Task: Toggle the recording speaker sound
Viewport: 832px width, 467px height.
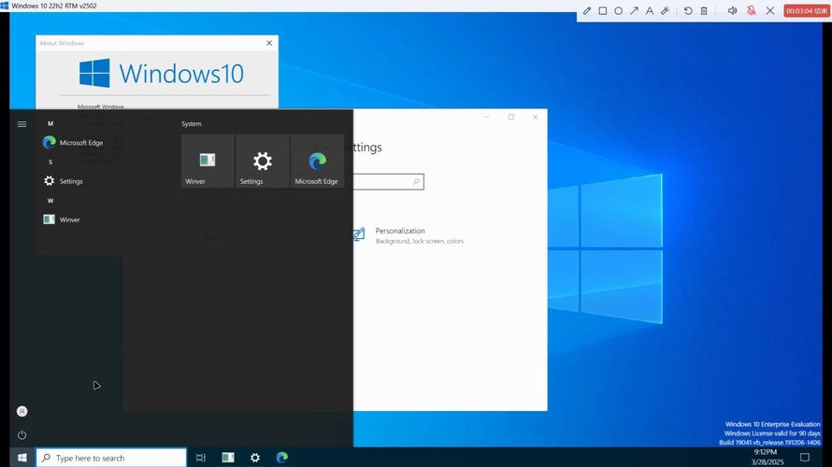Action: click(732, 11)
